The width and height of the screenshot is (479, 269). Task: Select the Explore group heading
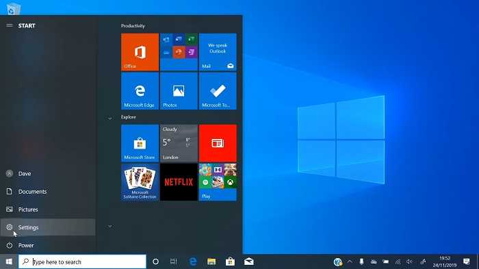point(129,117)
